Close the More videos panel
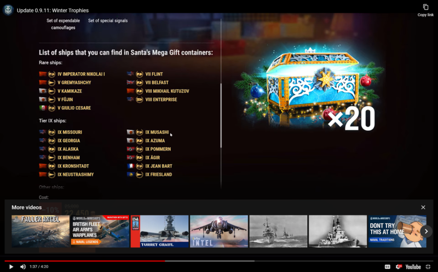Image resolution: width=438 pixels, height=272 pixels. (x=423, y=207)
